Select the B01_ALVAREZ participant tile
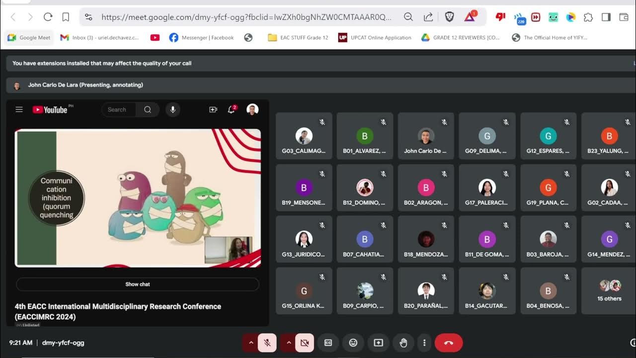 tap(365, 136)
